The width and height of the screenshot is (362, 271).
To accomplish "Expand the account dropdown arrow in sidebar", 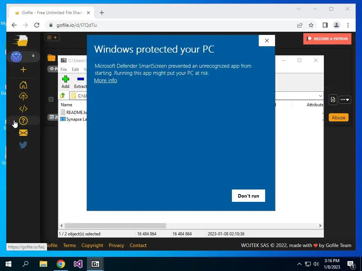I will click(x=33, y=55).
